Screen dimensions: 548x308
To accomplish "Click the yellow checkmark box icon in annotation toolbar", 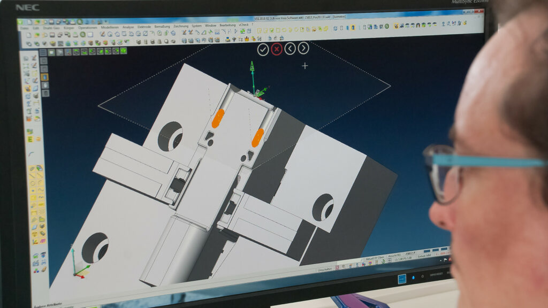I will pos(272,30).
